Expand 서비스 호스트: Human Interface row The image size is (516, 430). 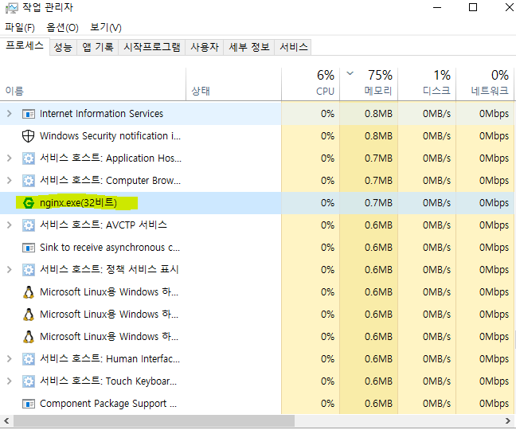click(10, 359)
